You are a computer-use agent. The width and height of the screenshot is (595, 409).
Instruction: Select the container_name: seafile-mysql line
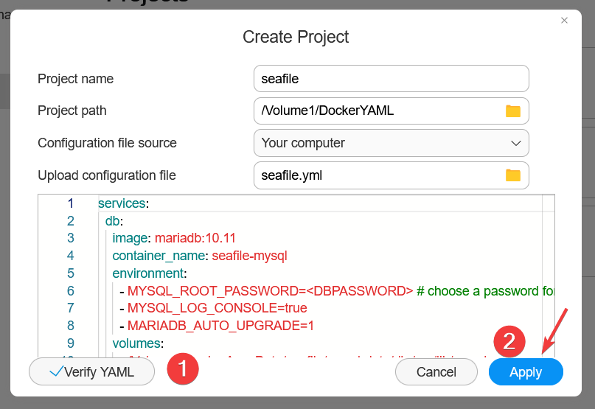click(199, 256)
